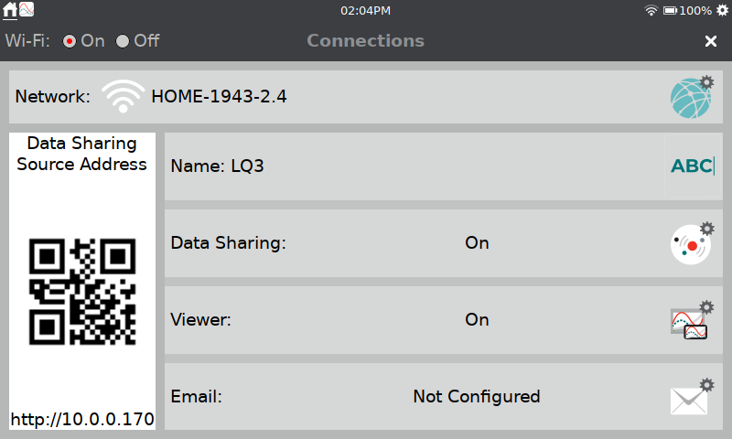732x439 pixels.
Task: Tap the Name: LQ3 field
Action: pyautogui.click(x=444, y=166)
